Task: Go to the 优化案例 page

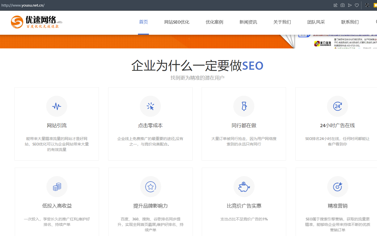Action: point(214,22)
